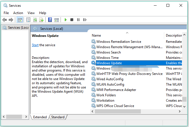Click console tree pane scroll-left arrow

[x=4, y=117]
